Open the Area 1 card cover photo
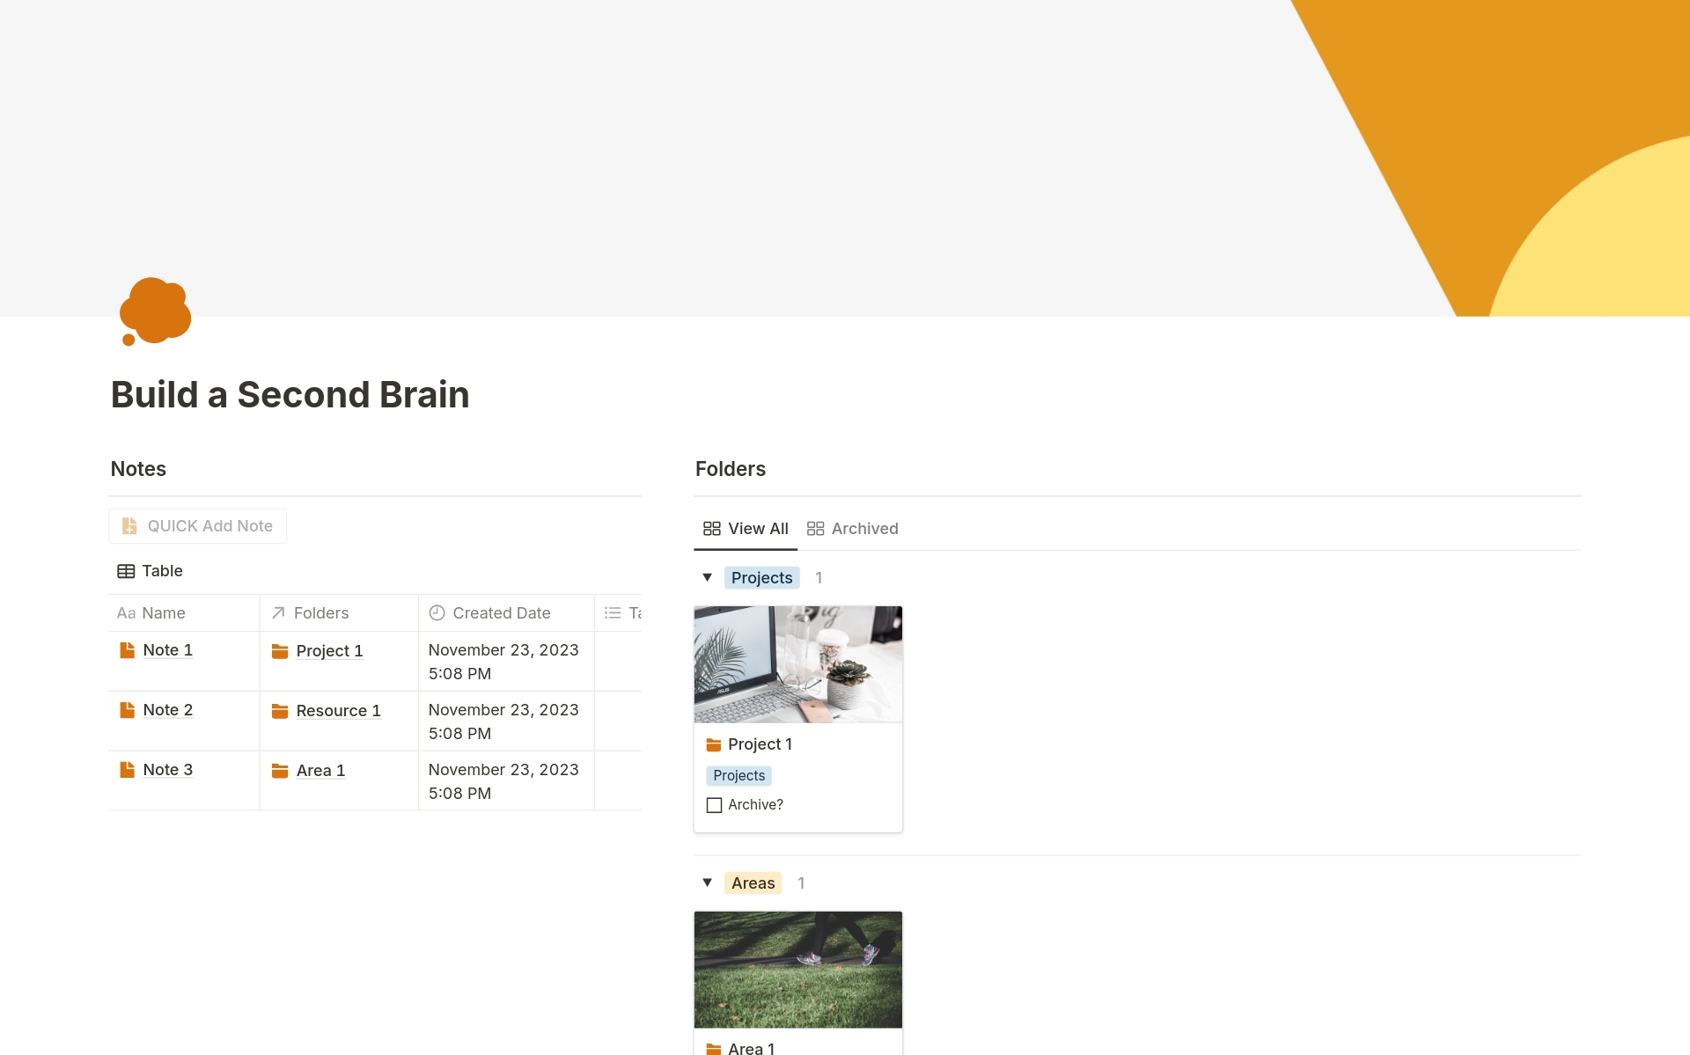 797,969
